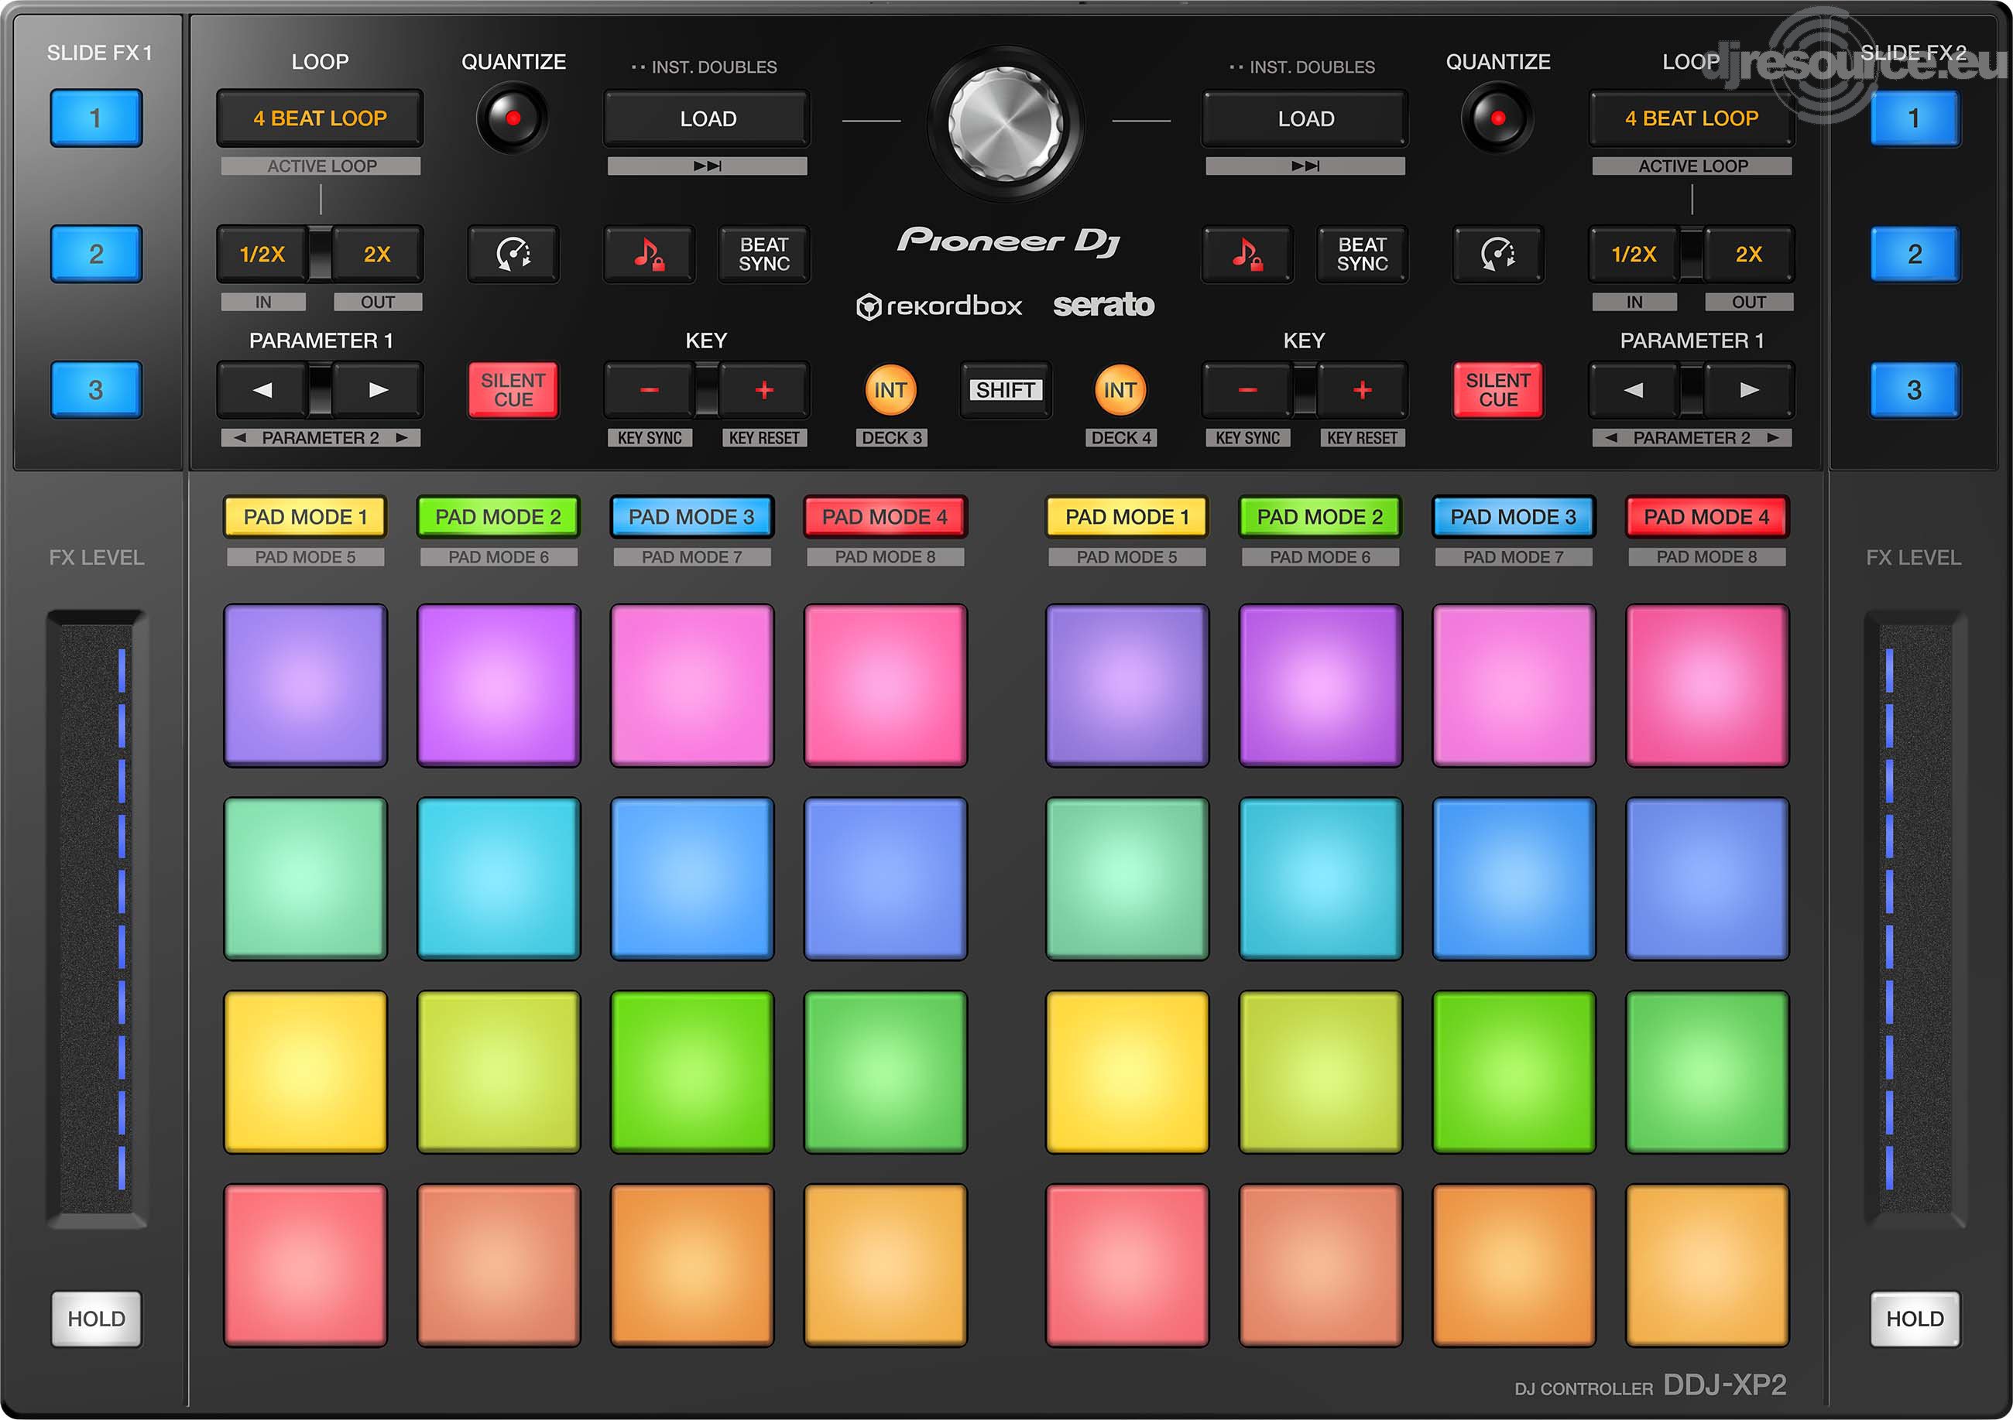Tap the left deck top-left purple pad

pyautogui.click(x=305, y=686)
